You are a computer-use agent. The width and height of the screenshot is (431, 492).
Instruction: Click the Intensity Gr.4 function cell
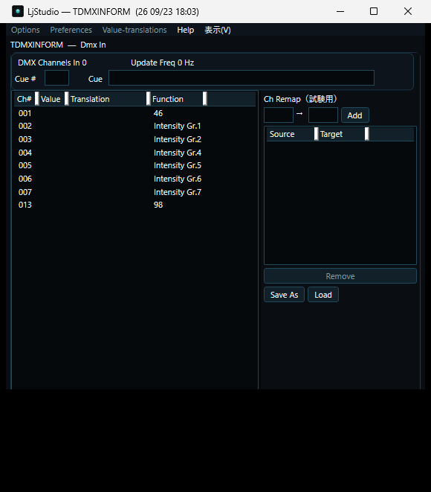click(x=178, y=153)
